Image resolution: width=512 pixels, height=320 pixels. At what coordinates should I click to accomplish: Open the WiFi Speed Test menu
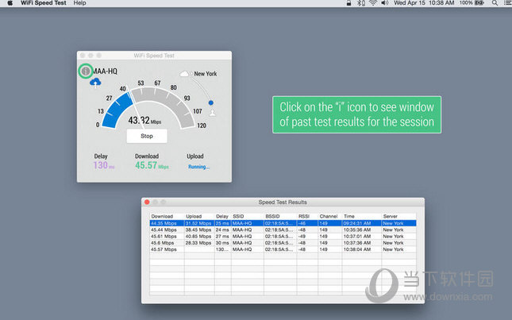pos(44,3)
